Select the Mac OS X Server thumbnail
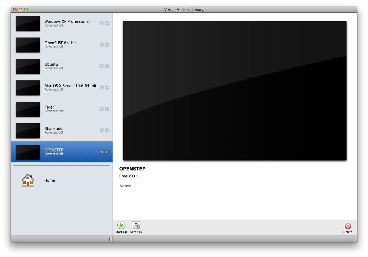This screenshot has height=257, width=368. tap(28, 88)
